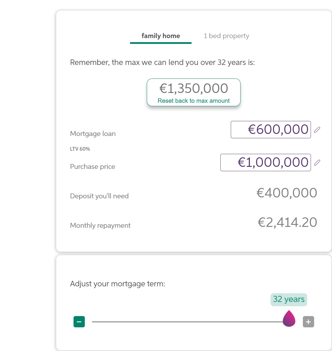Click the Reset back to max amount link

point(194,101)
